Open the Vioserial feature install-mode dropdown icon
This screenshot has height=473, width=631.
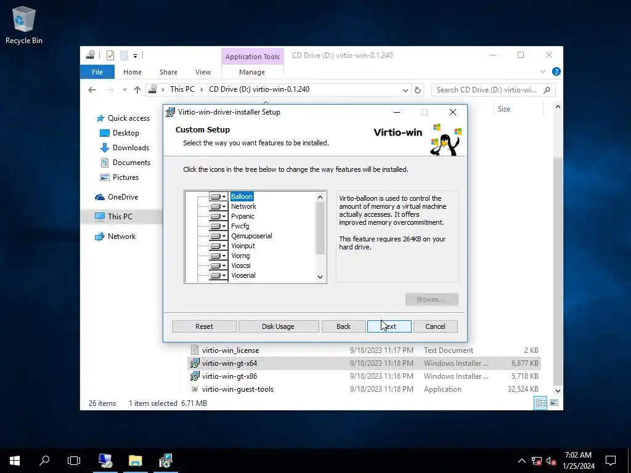click(x=218, y=275)
